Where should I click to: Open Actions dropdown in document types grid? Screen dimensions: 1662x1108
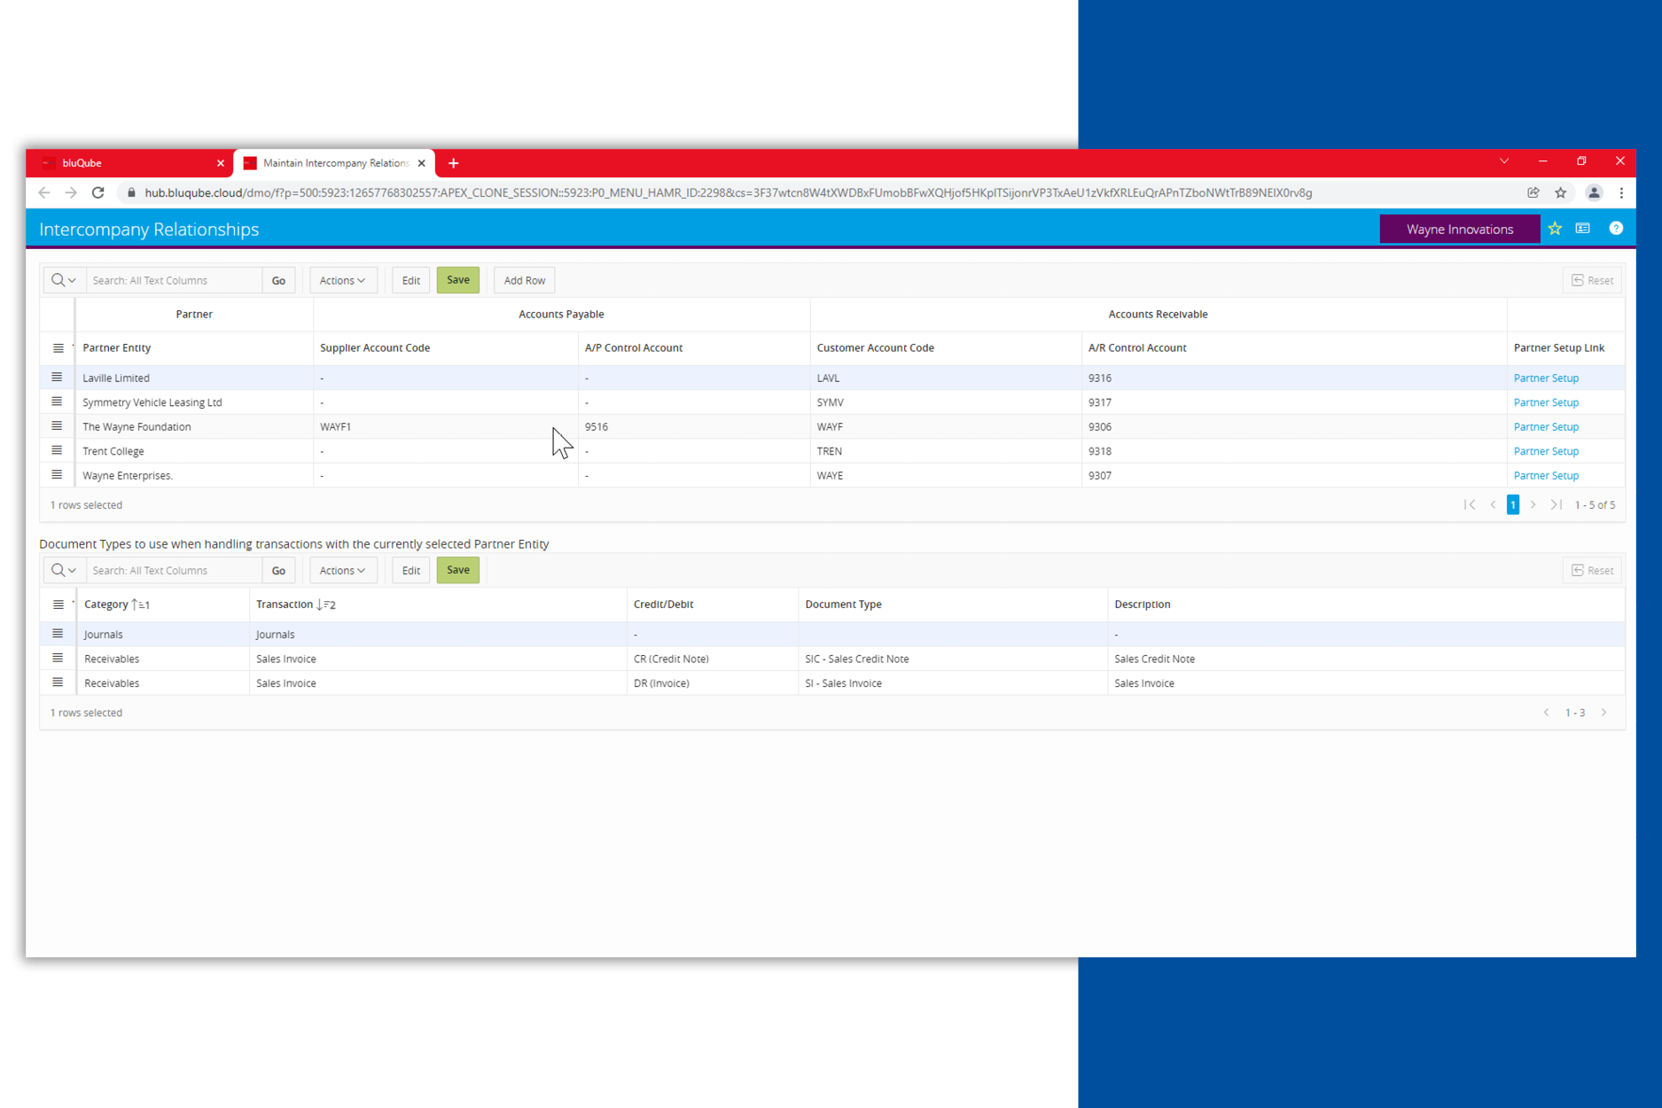(343, 570)
